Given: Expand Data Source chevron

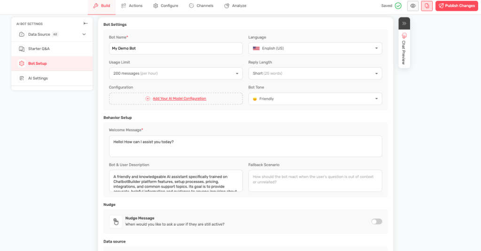Looking at the screenshot, I should pos(84,34).
